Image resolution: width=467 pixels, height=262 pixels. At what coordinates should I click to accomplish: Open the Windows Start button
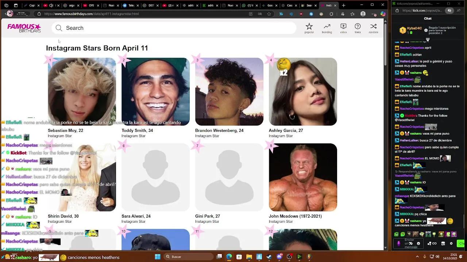(158, 257)
